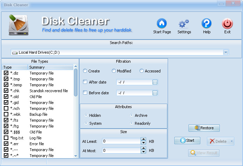
Task: Uncheck the *.err file type
Action: (6, 143)
